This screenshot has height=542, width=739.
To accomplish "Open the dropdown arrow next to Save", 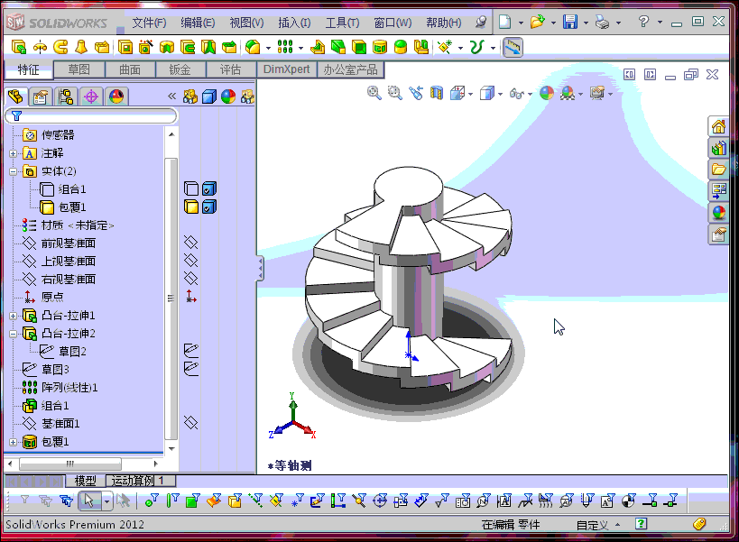I will click(586, 23).
